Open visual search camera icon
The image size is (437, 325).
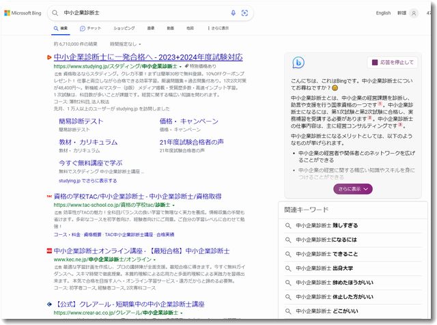(x=244, y=13)
